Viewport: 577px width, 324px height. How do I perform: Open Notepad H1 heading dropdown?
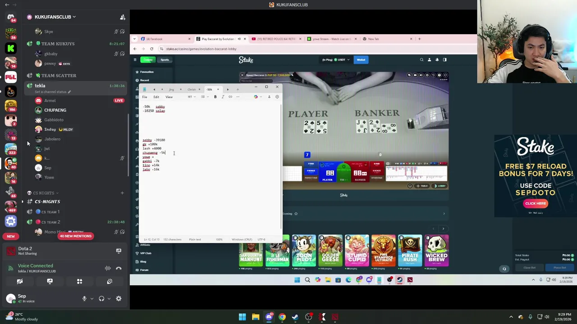tap(191, 97)
